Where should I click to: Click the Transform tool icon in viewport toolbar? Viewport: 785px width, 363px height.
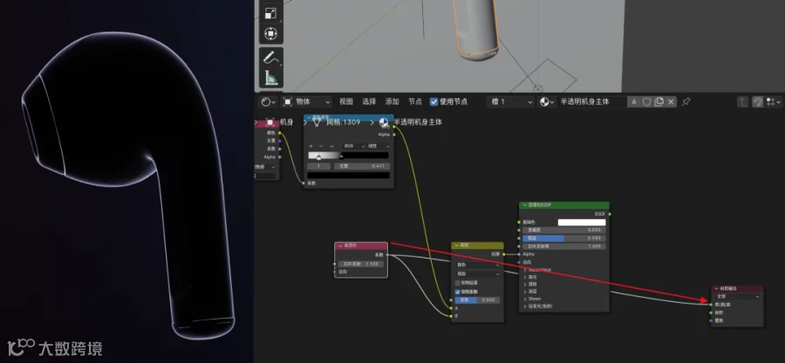pos(271,33)
